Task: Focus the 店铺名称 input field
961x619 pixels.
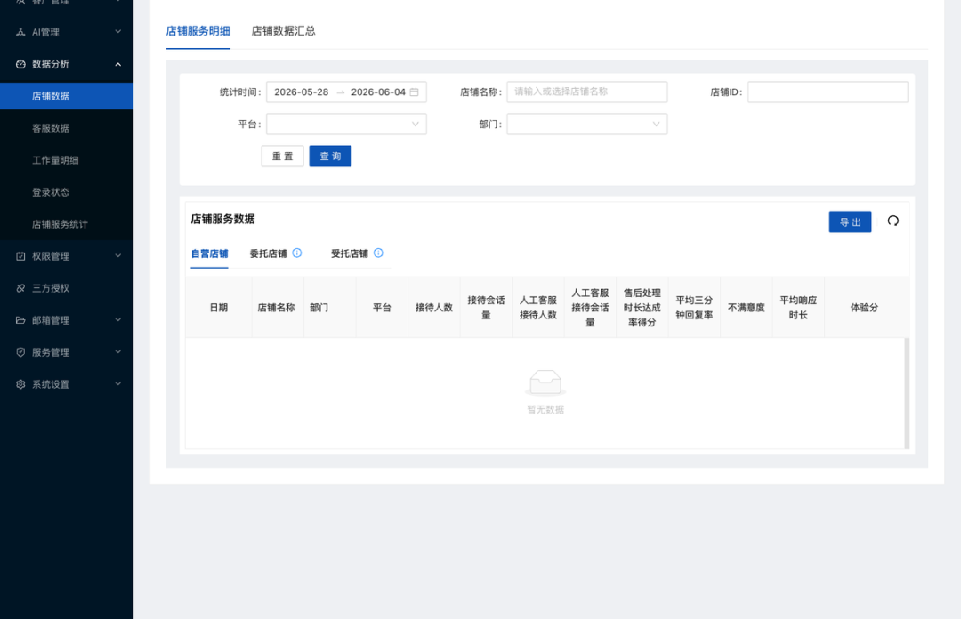Action: coord(587,92)
